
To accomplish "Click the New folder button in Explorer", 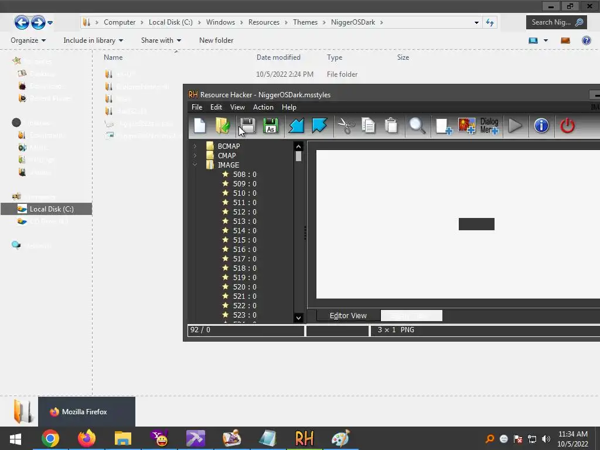I will tap(216, 40).
